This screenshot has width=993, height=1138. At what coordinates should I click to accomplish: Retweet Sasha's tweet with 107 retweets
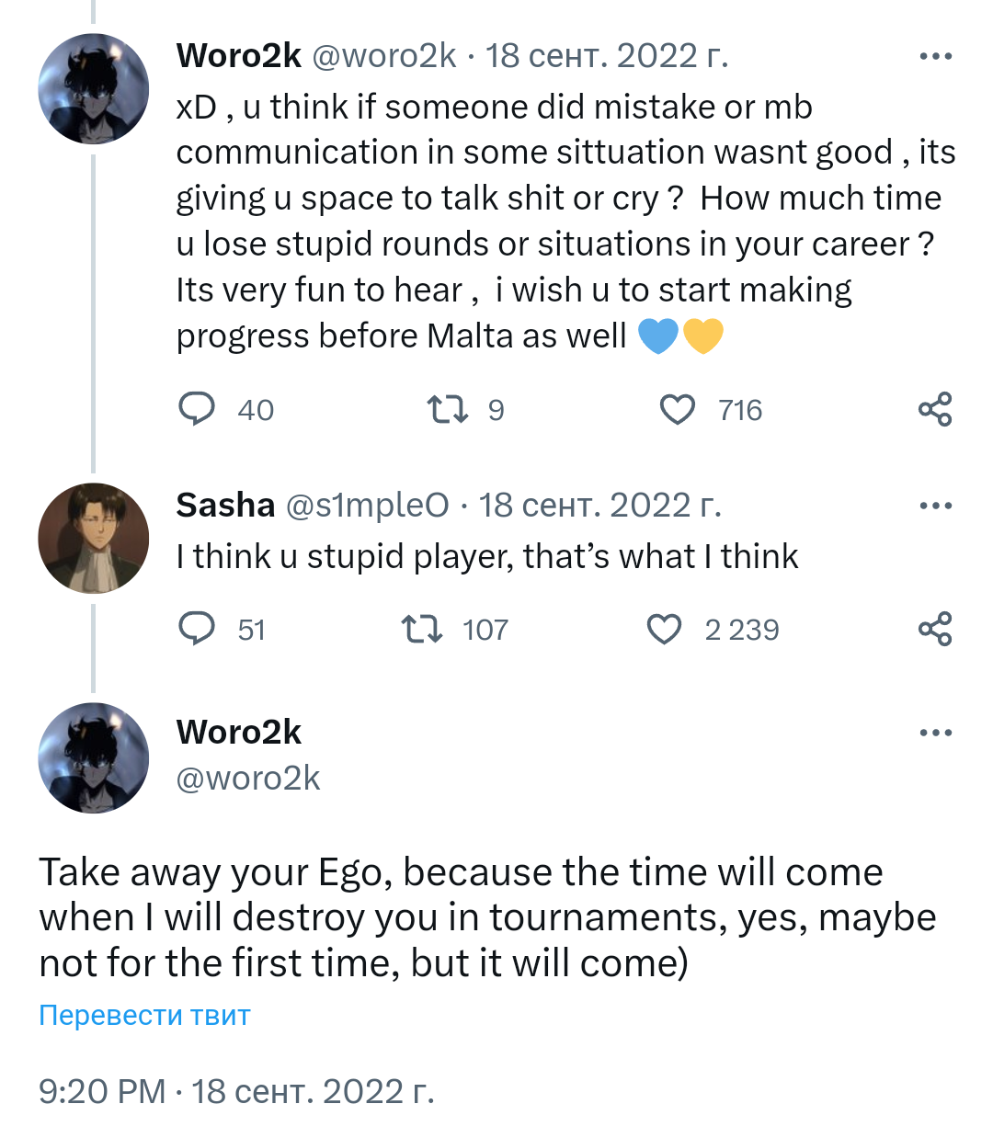click(422, 629)
